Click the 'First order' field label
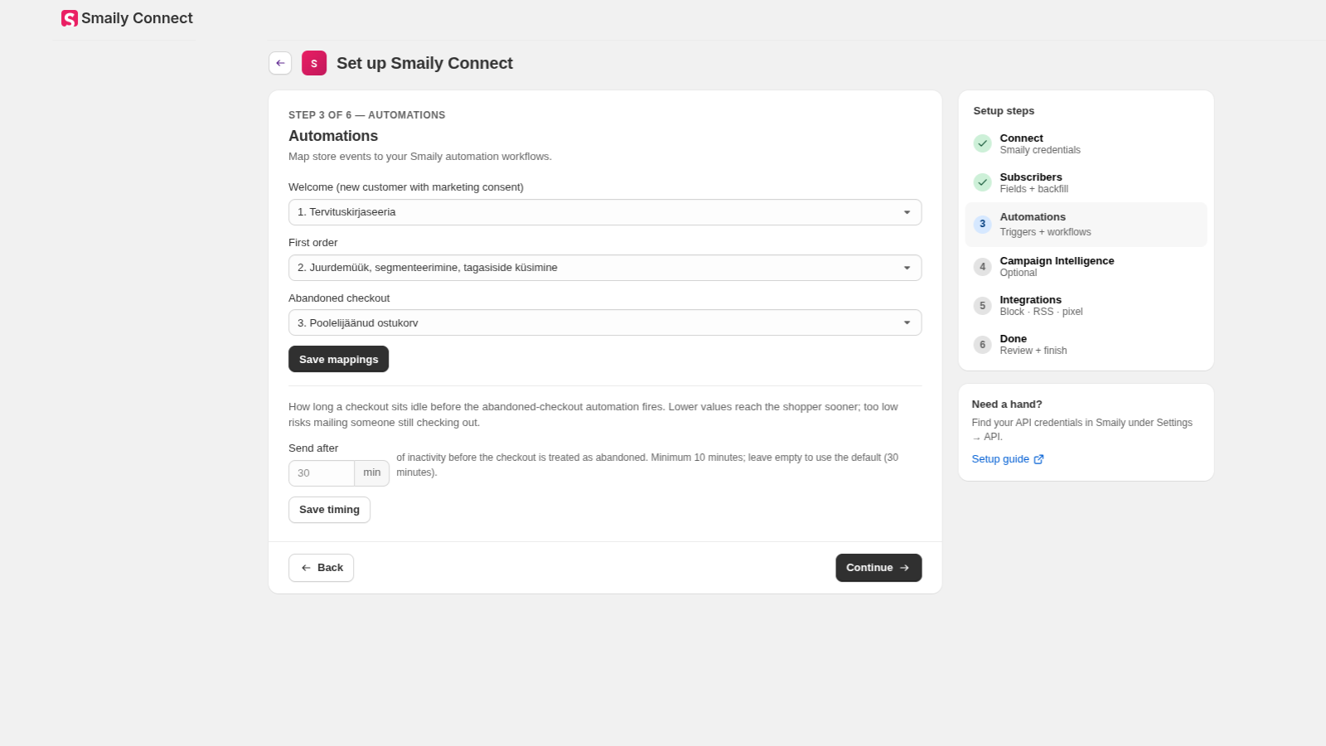Screen dimensions: 1326x746 click(x=313, y=243)
